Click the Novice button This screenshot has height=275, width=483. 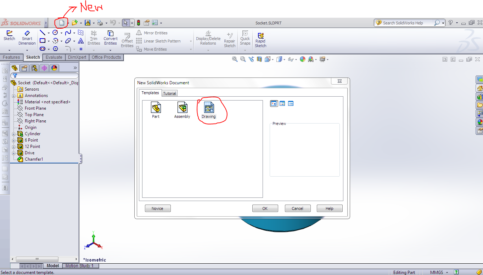pyautogui.click(x=157, y=208)
